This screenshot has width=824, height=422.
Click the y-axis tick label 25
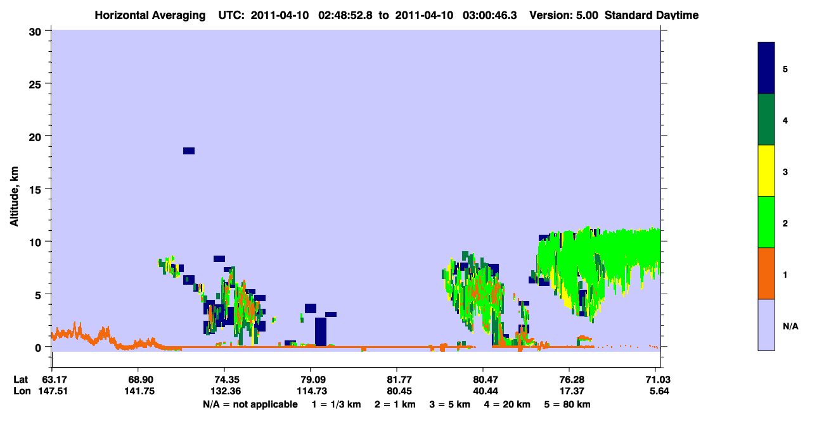point(37,84)
